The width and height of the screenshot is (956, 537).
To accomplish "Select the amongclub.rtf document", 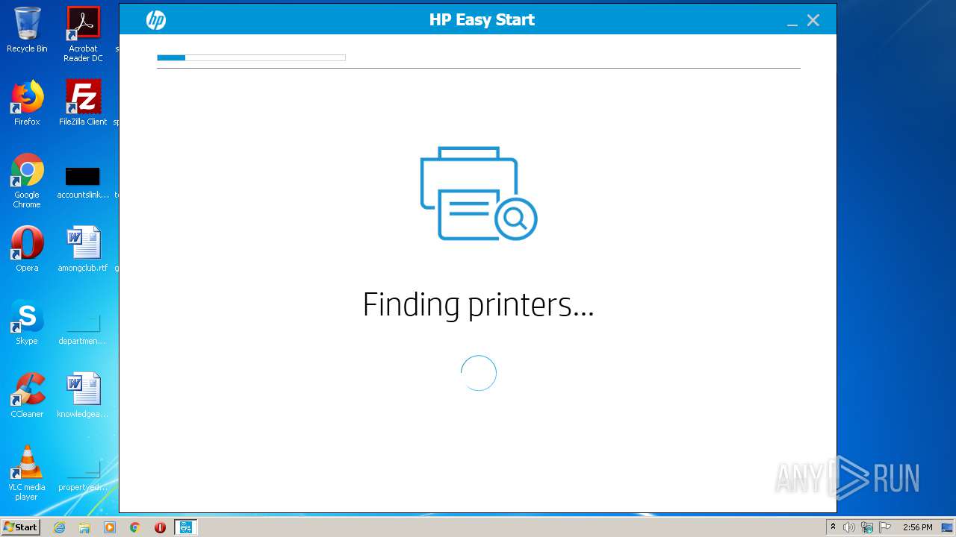I will pyautogui.click(x=83, y=249).
